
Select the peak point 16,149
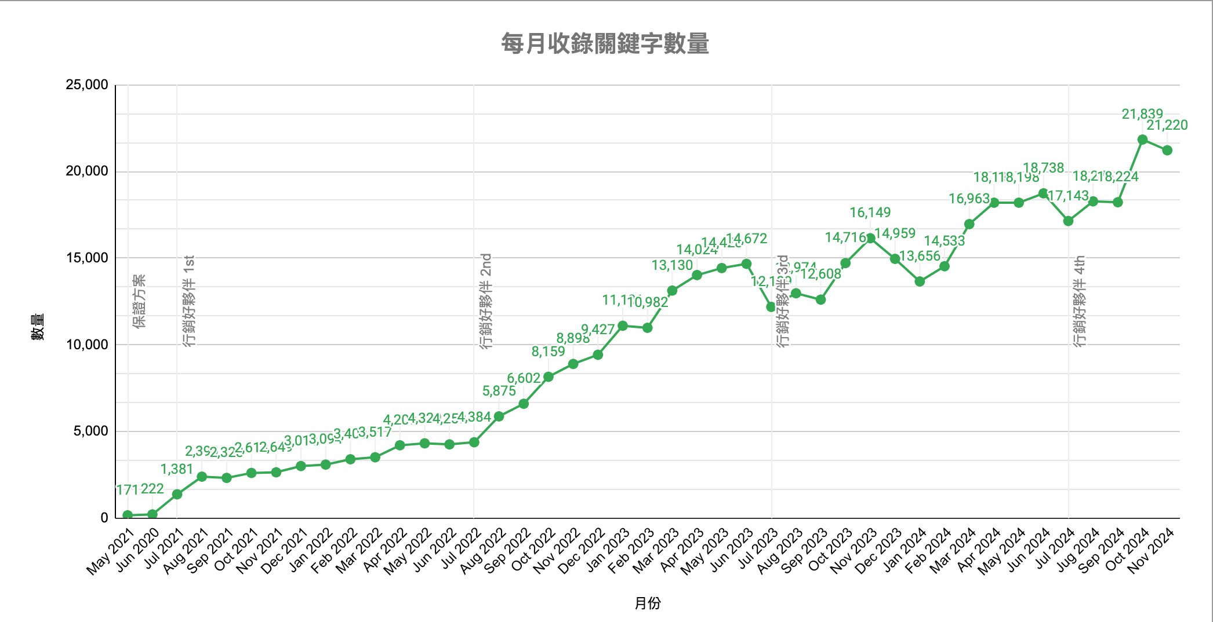pos(871,237)
